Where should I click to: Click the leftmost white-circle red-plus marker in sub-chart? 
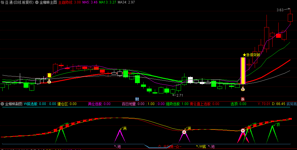coord(184,132)
